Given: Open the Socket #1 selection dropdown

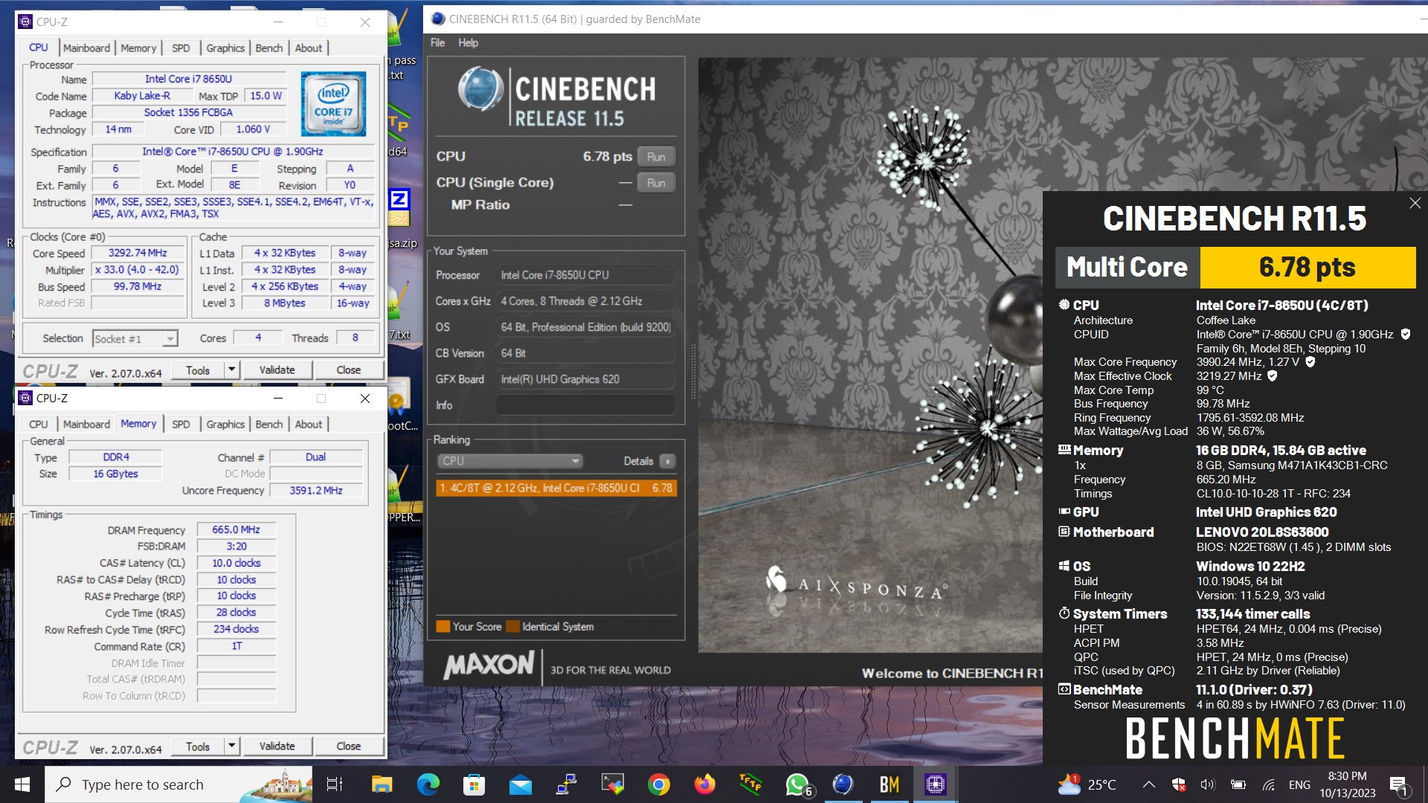Looking at the screenshot, I should [135, 339].
